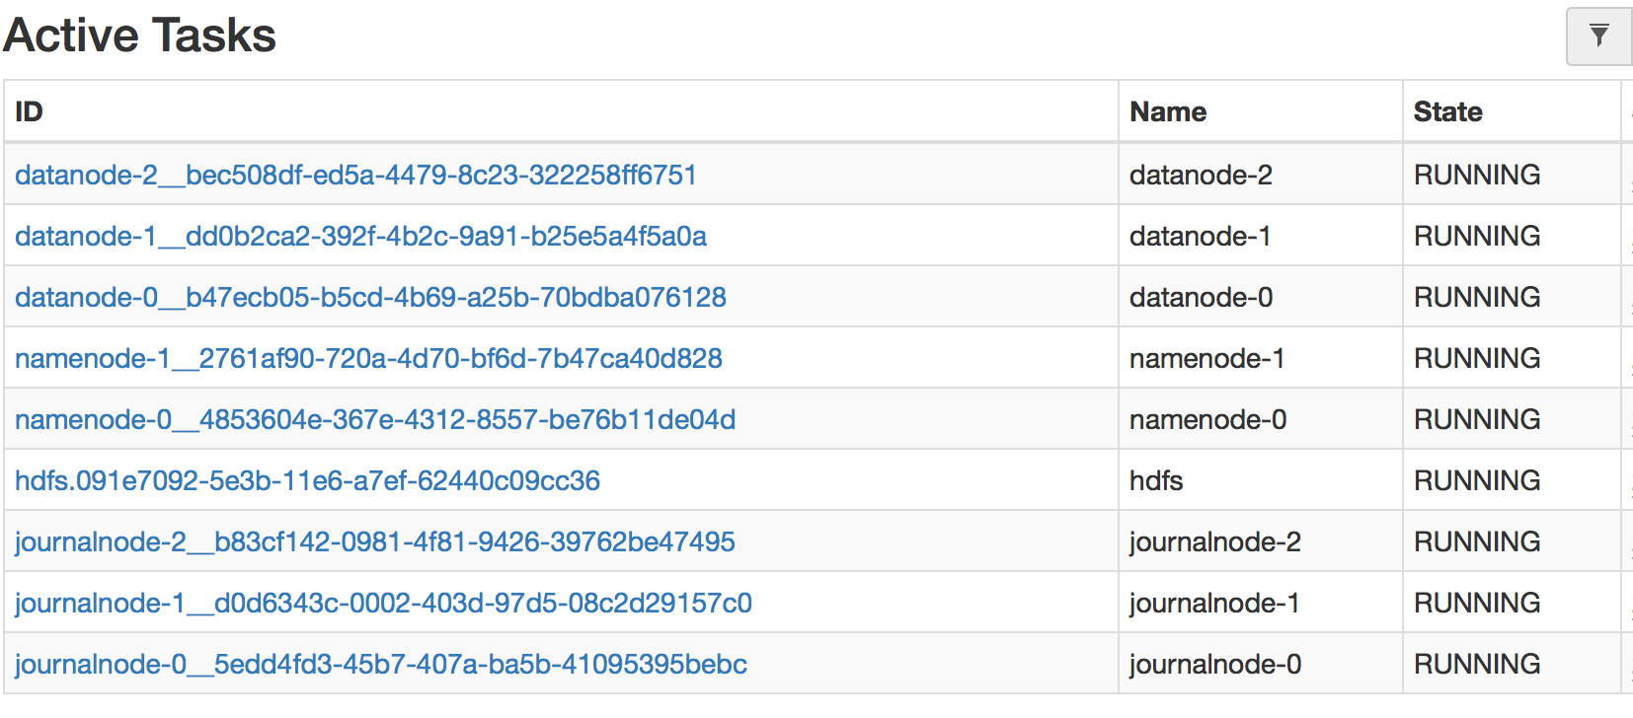
Task: Open journalnode-1 task ID link
Action: pos(383,604)
